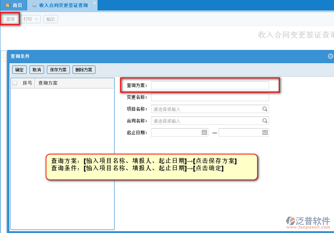Open the 合同名称 combo box
The width and height of the screenshot is (334, 233).
[x=206, y=121]
